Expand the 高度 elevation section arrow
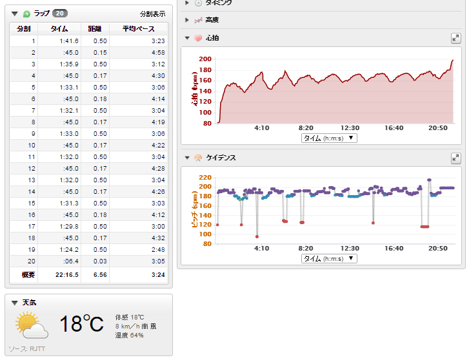This screenshot has height=360, width=469. 187,21
